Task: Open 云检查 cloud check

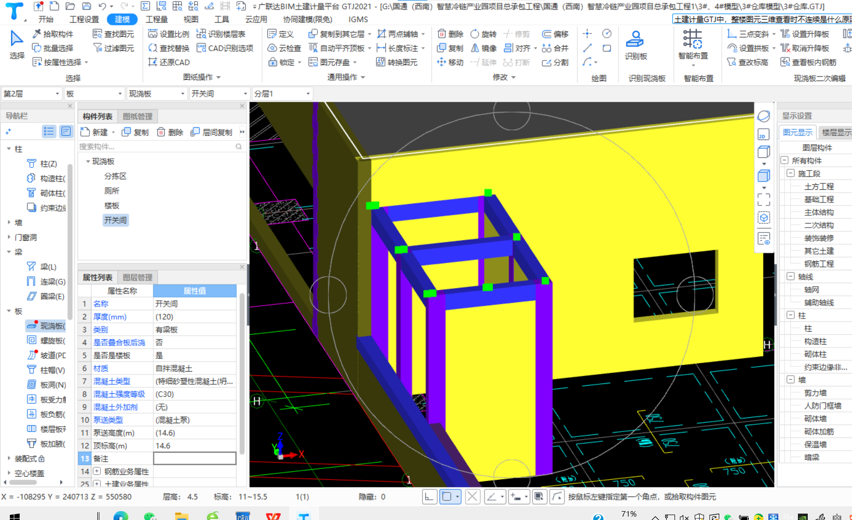Action: (x=284, y=48)
